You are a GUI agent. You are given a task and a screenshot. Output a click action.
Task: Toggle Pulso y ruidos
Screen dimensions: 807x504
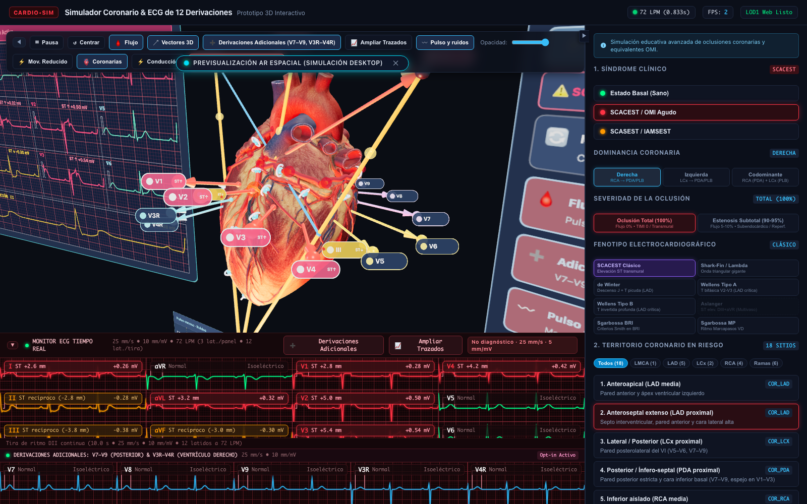click(445, 42)
